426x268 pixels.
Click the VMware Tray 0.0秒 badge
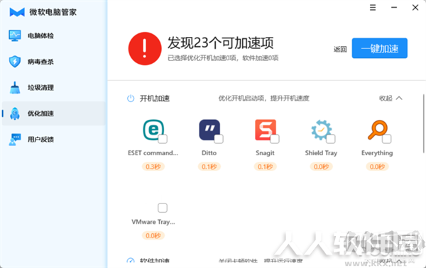click(153, 235)
